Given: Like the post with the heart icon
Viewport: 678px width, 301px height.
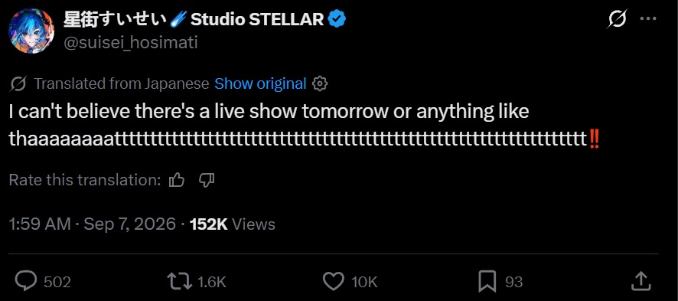Looking at the screenshot, I should tap(334, 282).
